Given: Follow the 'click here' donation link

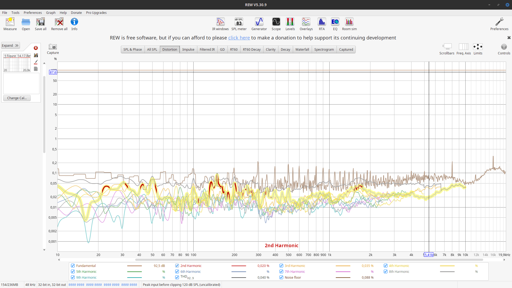Looking at the screenshot, I should [x=239, y=38].
